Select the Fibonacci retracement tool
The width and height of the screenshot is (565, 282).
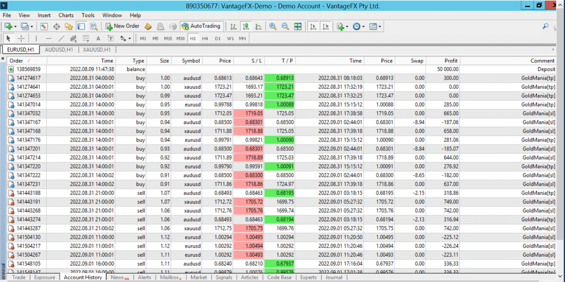tap(86, 38)
